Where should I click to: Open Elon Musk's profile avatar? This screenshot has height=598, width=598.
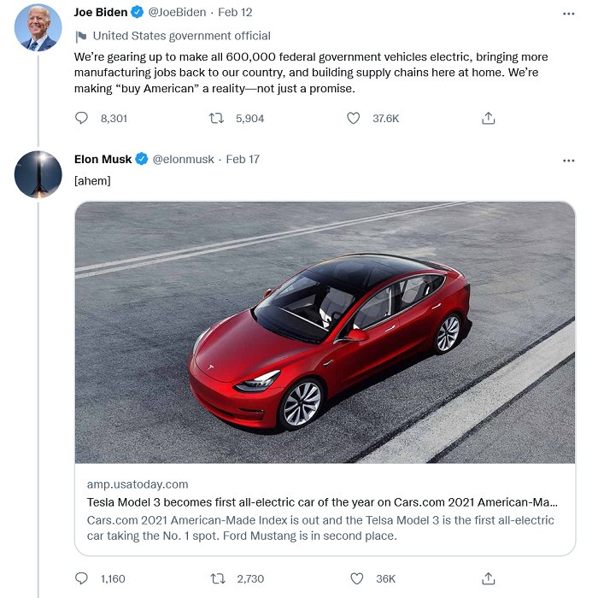38,174
